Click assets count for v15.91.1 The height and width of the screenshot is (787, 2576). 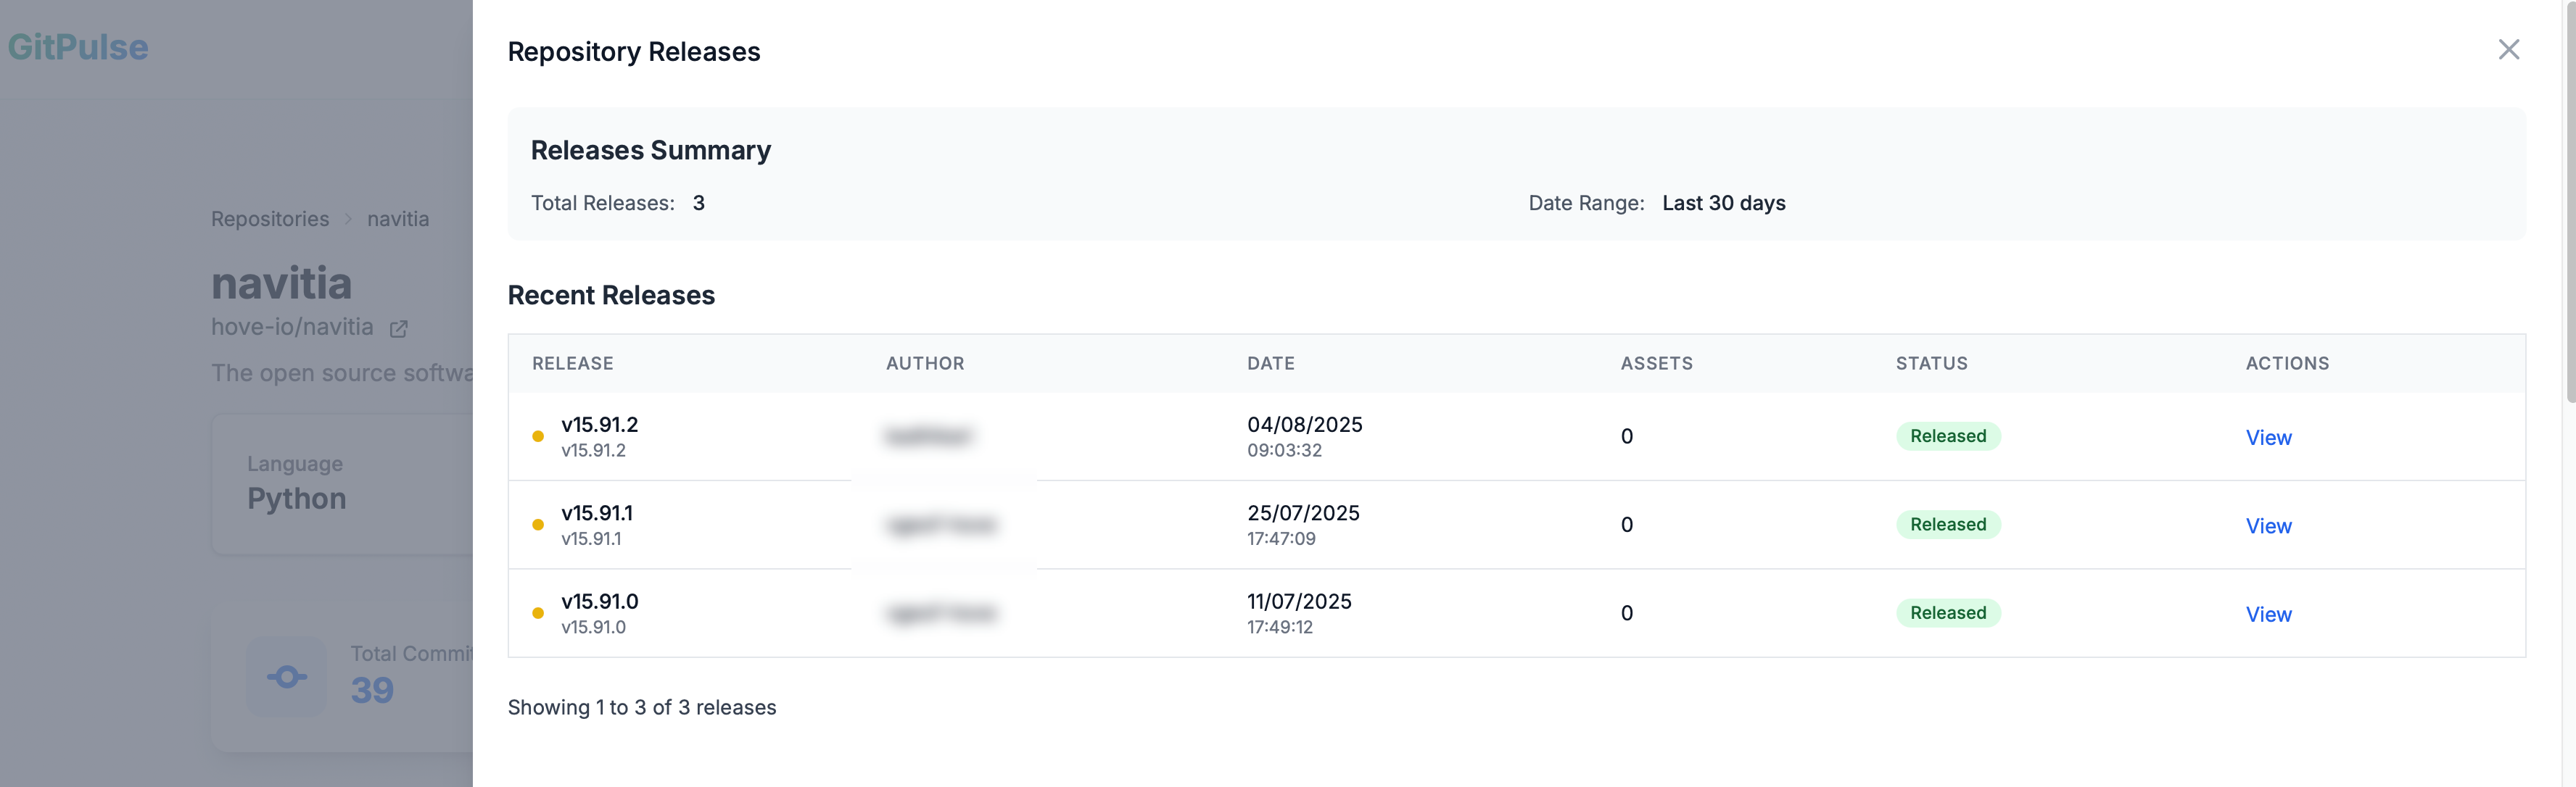[1627, 525]
